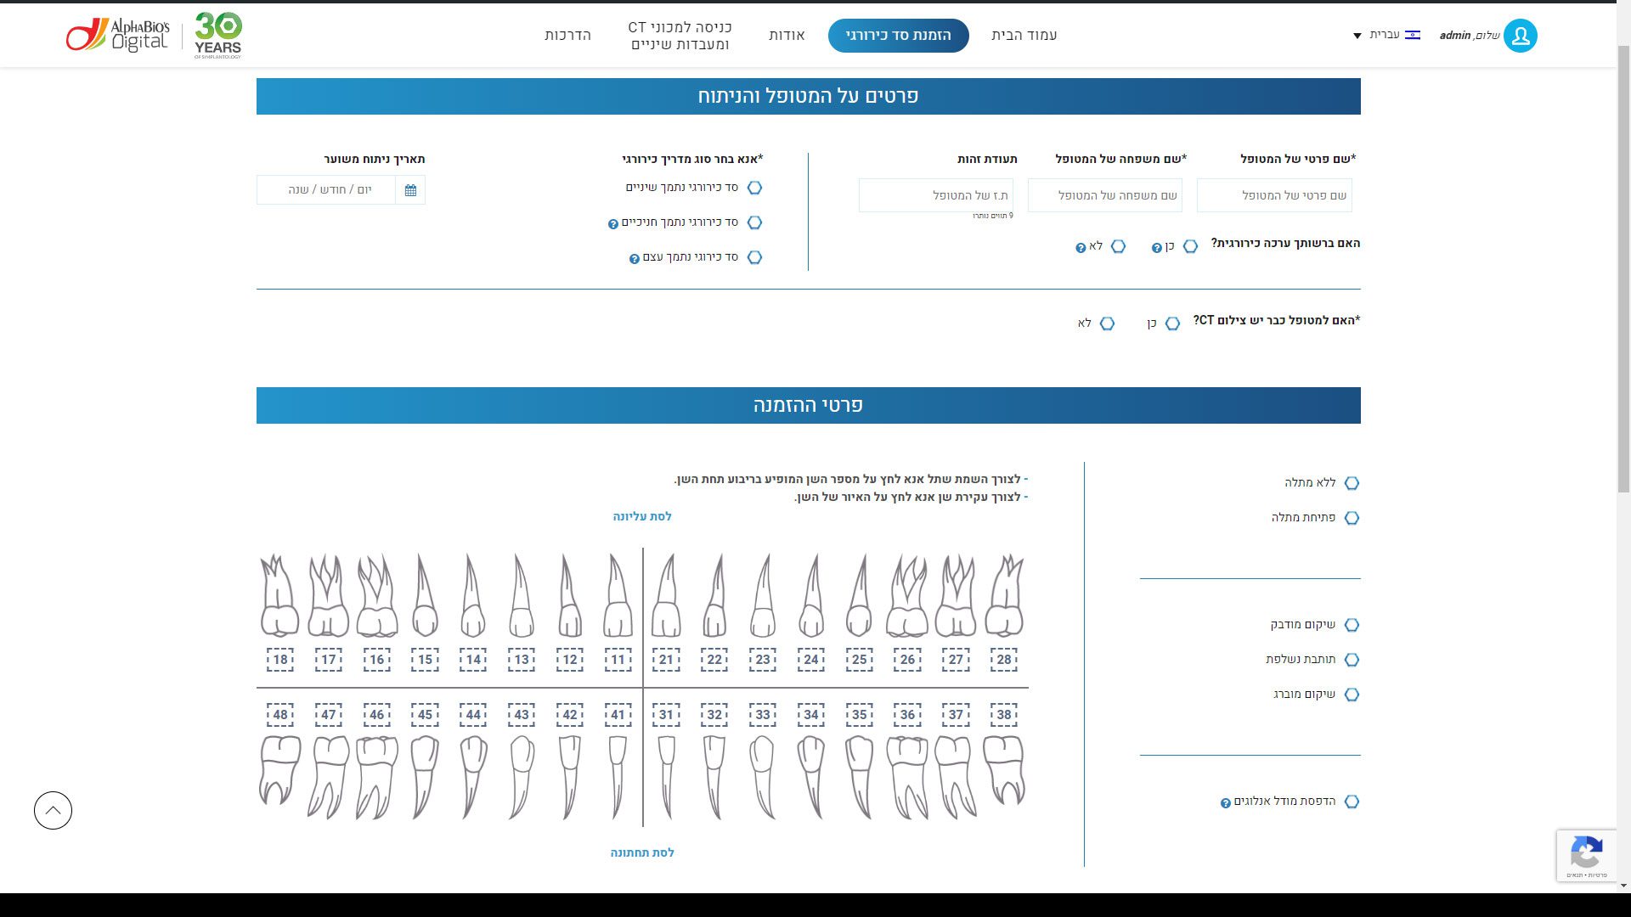The image size is (1631, 917).
Task: Open the 'הזמנת סד כירורגי' tab
Action: tap(898, 36)
